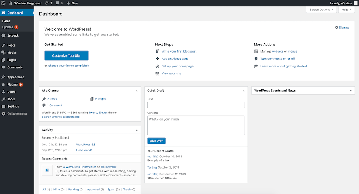Image resolution: width=359 pixels, height=194 pixels.
Task: Open the Plugins menu label
Action: point(12,84)
